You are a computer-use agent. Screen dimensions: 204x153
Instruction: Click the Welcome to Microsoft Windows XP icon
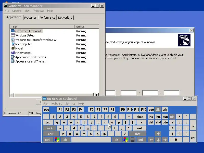pyautogui.click(x=13, y=40)
